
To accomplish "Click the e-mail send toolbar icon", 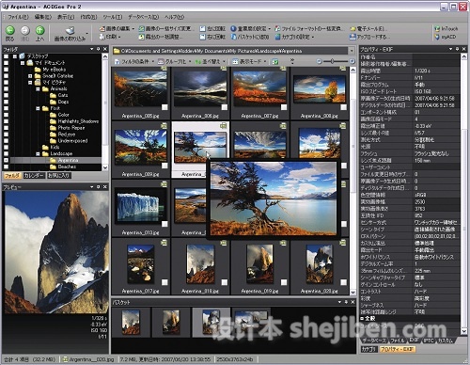I will coord(352,28).
